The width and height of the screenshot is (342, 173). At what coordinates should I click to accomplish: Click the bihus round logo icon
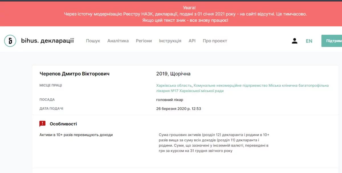[x=10, y=41]
